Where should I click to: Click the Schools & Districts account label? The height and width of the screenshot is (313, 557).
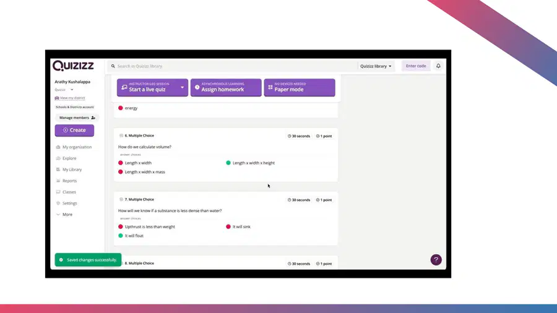click(75, 107)
